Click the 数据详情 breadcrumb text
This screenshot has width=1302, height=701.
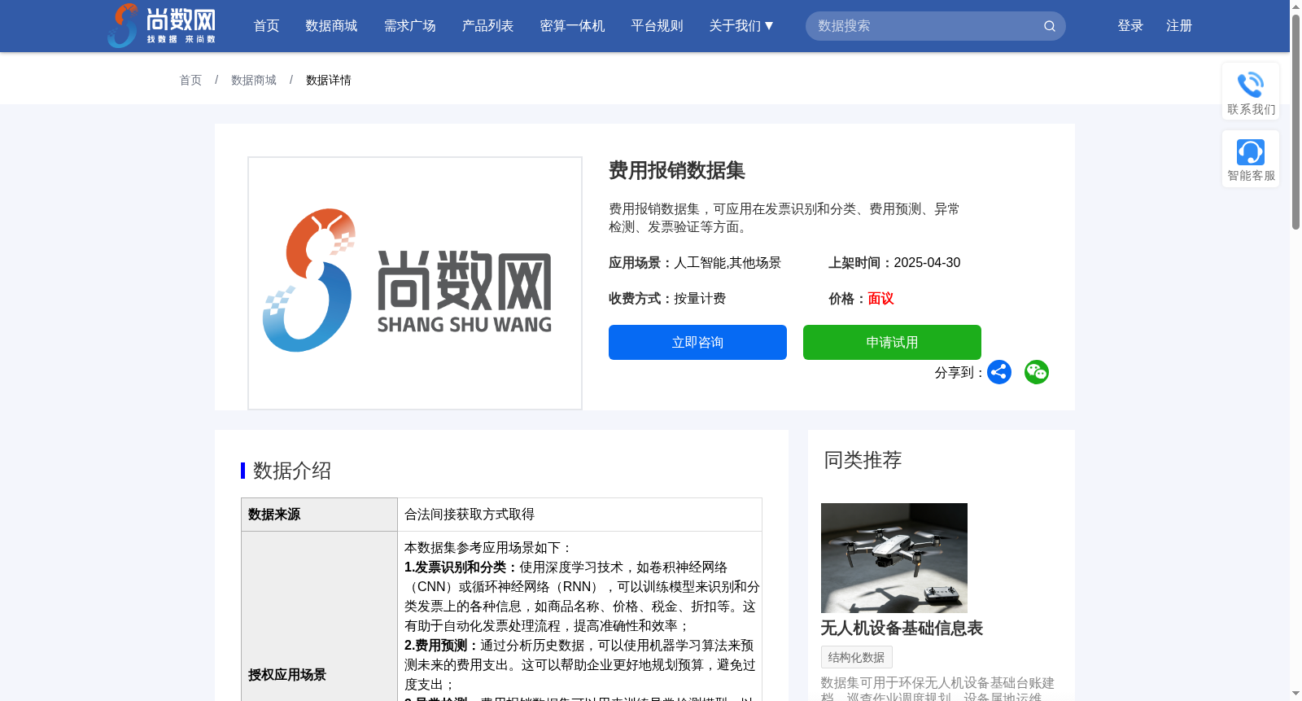(329, 80)
